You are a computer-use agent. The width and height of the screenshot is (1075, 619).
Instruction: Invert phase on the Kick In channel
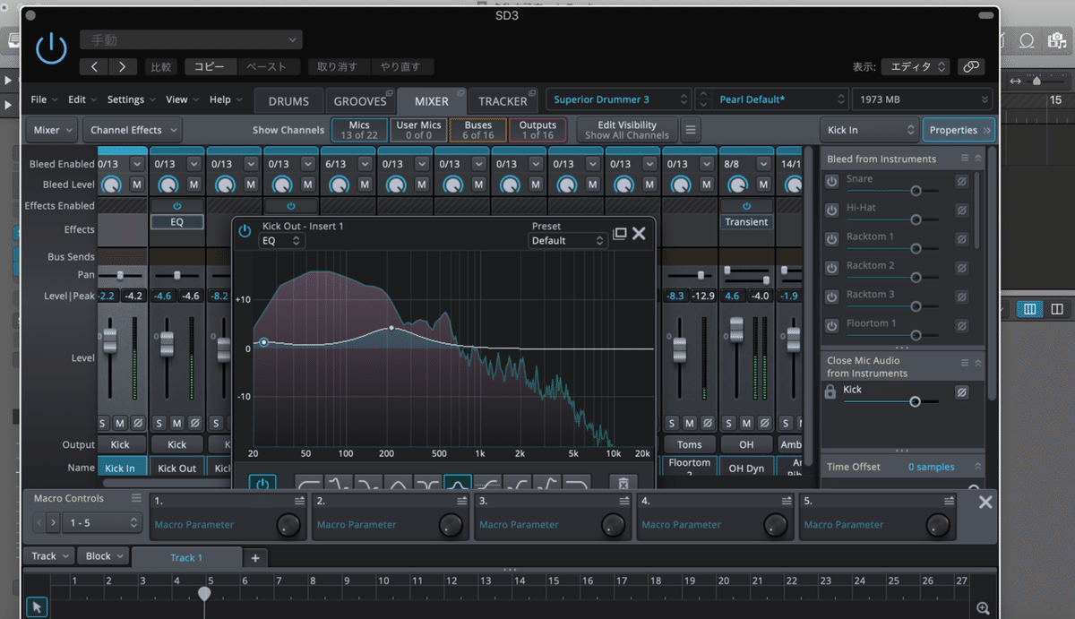coord(137,423)
